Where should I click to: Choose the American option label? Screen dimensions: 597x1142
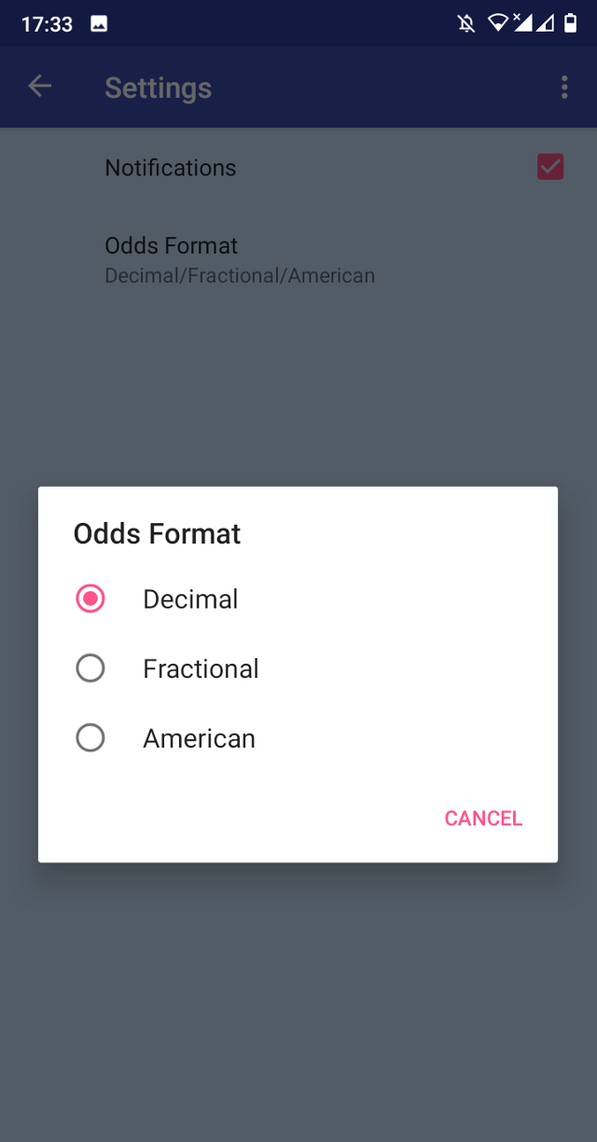click(199, 738)
